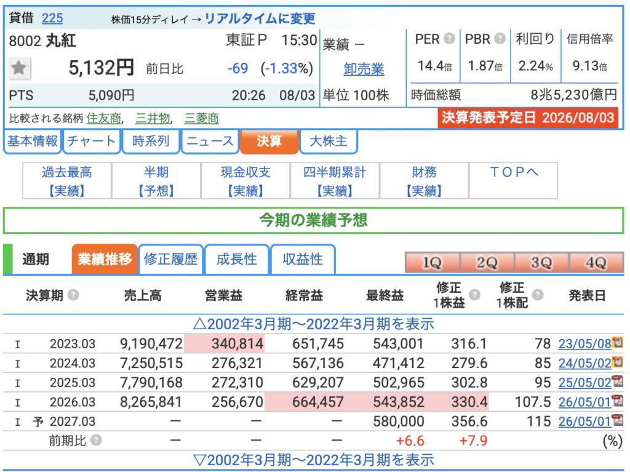Screen dimensions: 630x472
Task: Open the document icon next to 23/05/08
Action: (617, 343)
